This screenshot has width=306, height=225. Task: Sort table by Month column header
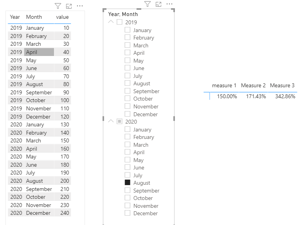click(34, 17)
